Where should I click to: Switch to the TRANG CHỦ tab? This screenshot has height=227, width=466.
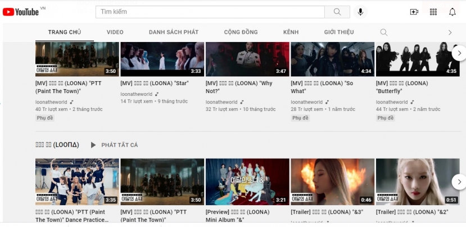click(65, 32)
